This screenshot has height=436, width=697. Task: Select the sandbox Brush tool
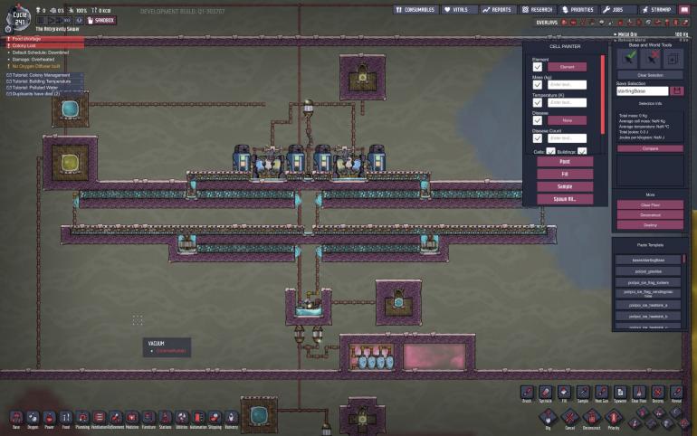(x=527, y=393)
